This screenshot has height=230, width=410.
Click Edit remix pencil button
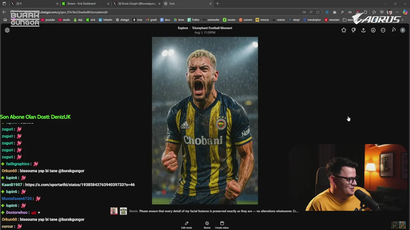pos(186,225)
